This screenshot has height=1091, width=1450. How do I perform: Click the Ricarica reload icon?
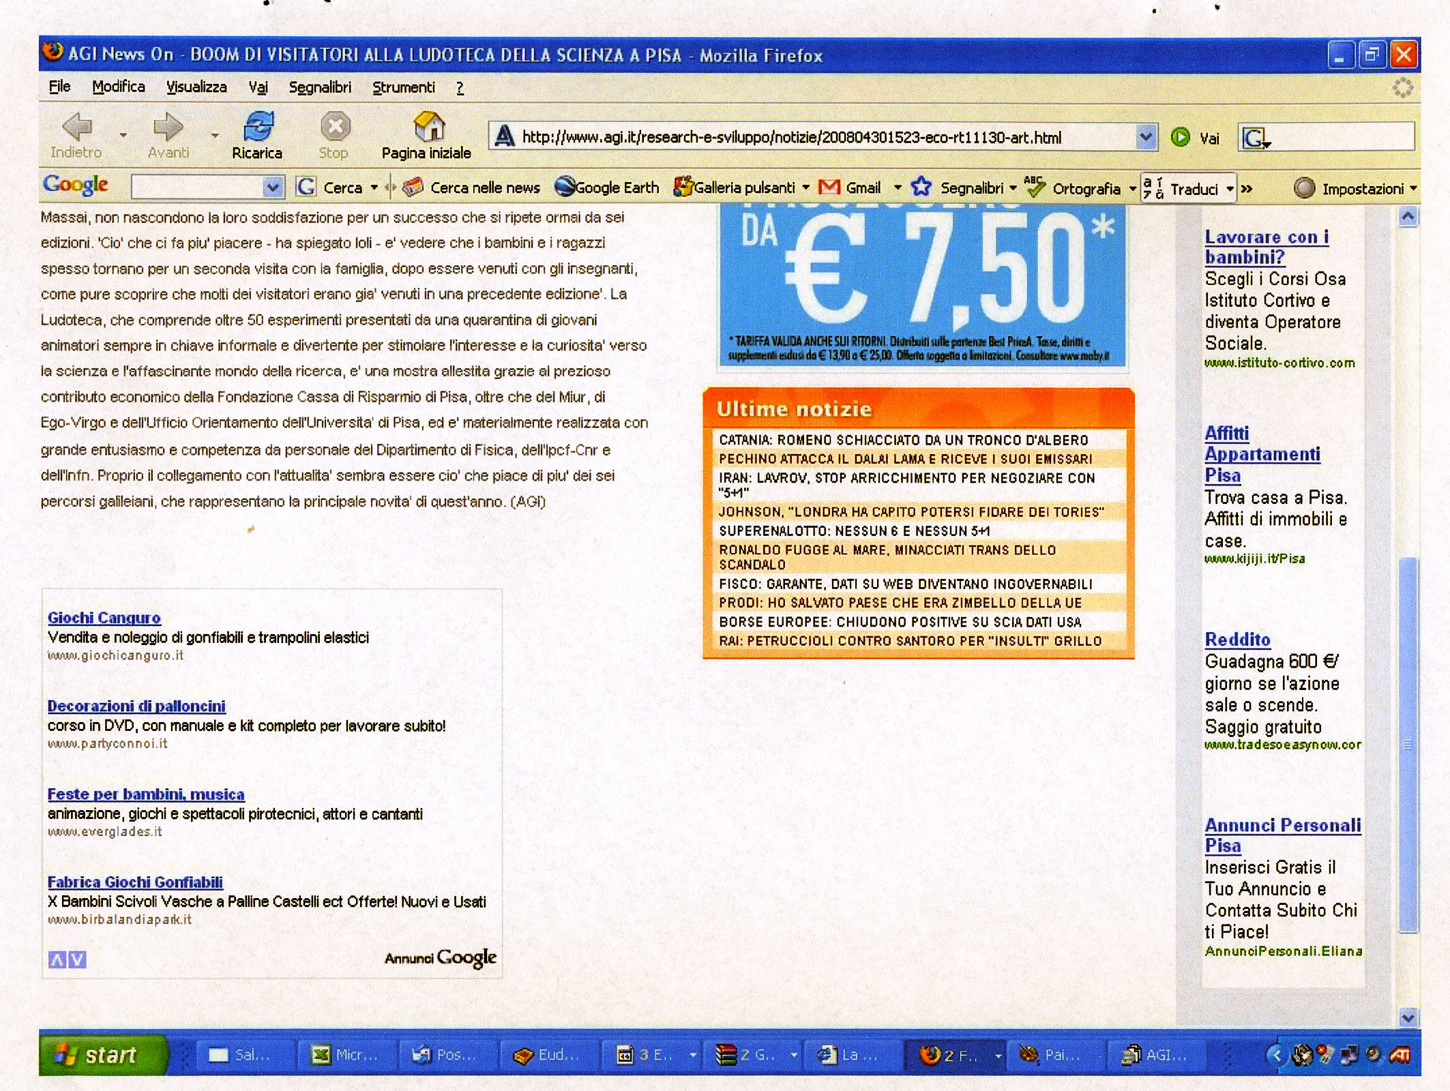point(258,127)
